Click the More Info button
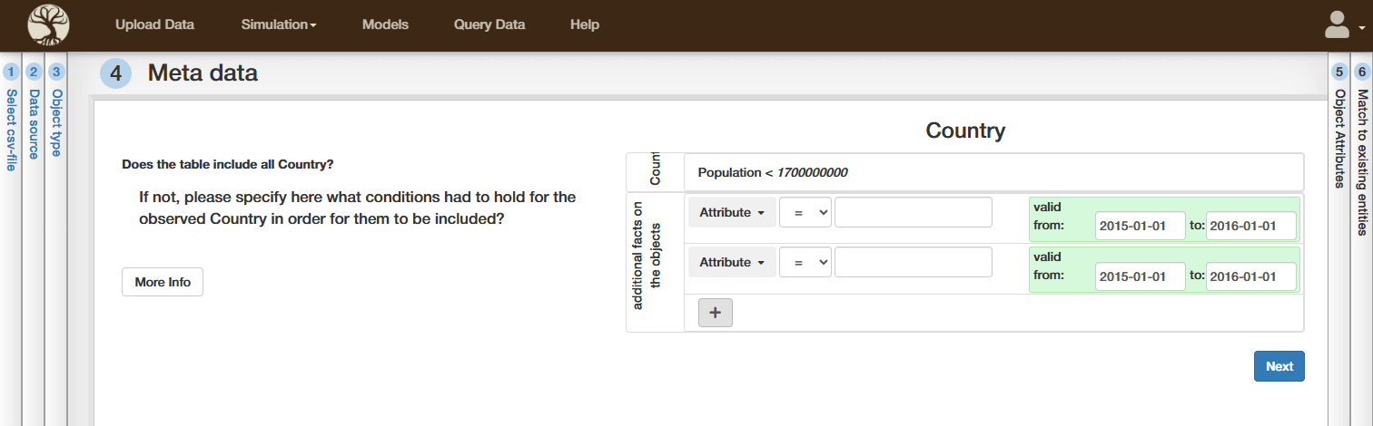The width and height of the screenshot is (1373, 426). [x=163, y=282]
